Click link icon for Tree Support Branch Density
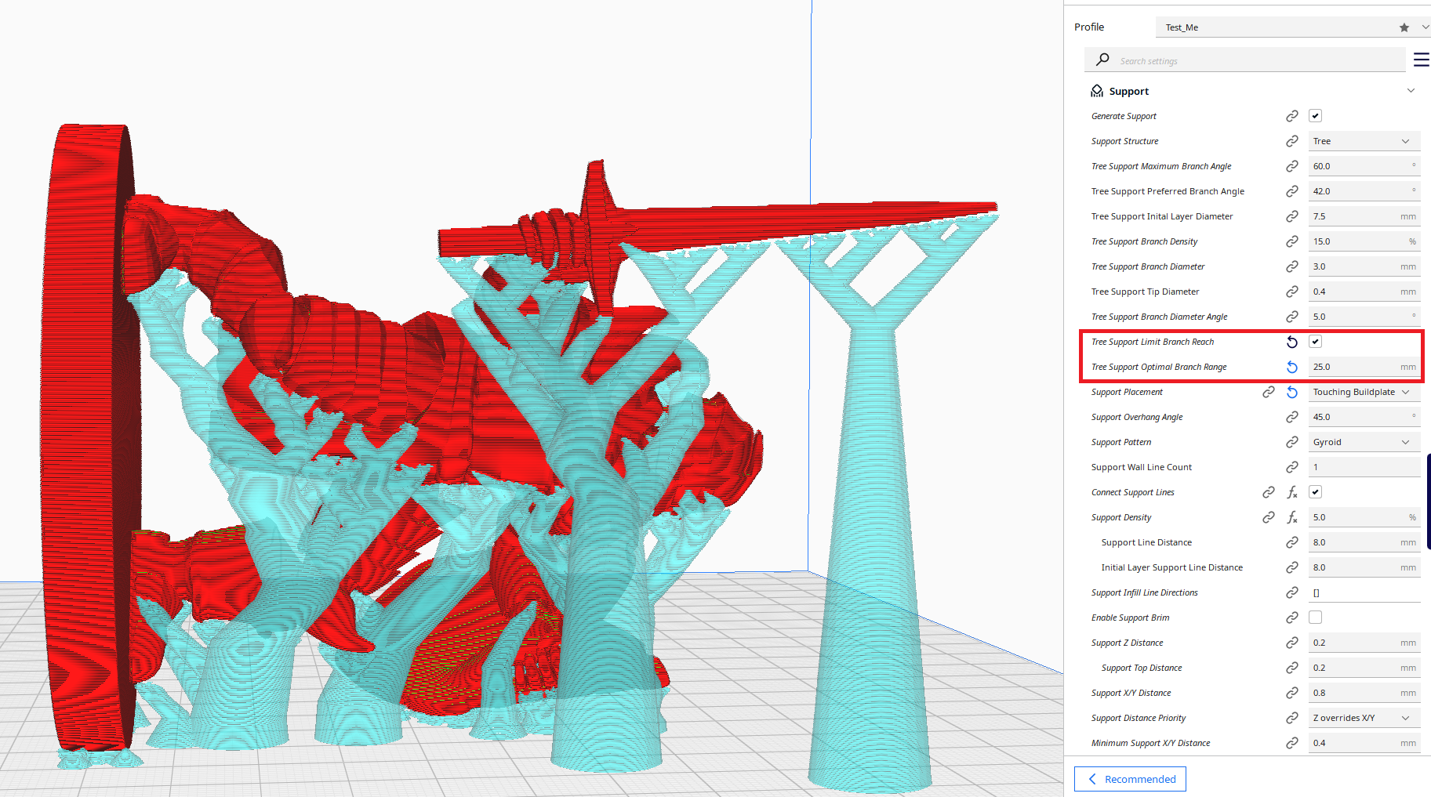This screenshot has height=797, width=1431. [1291, 241]
